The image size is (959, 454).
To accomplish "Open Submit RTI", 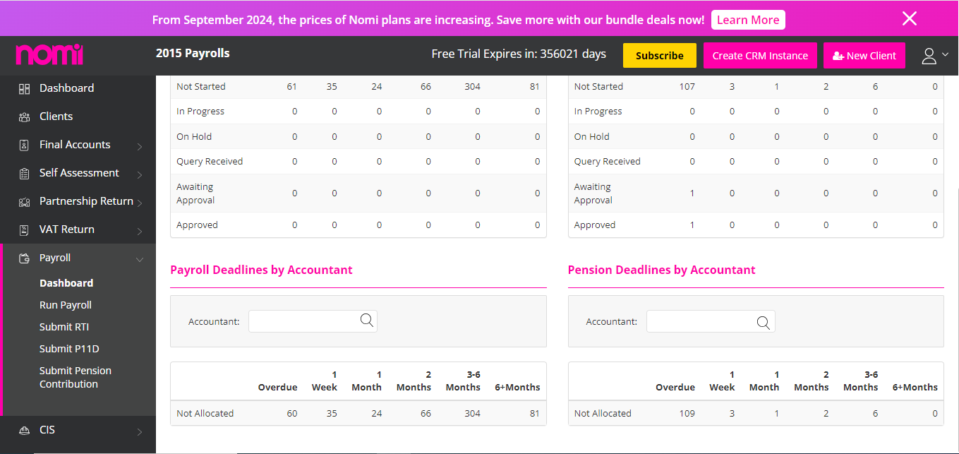I will tap(64, 327).
